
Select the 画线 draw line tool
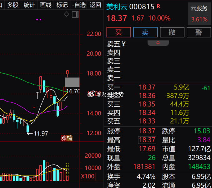click(x=46, y=5)
